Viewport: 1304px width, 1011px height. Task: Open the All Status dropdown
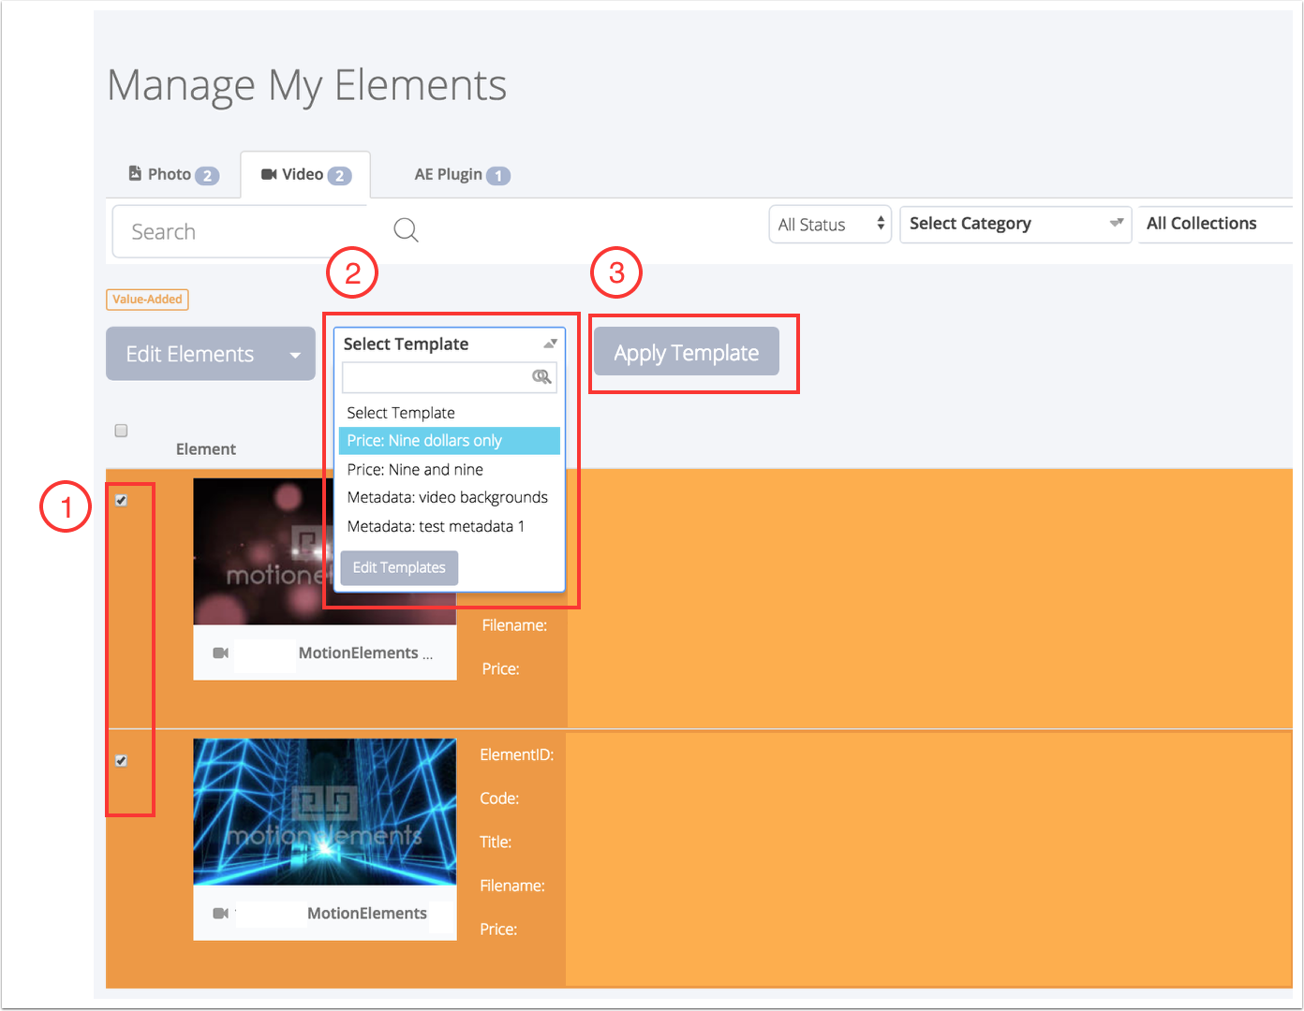click(x=830, y=225)
